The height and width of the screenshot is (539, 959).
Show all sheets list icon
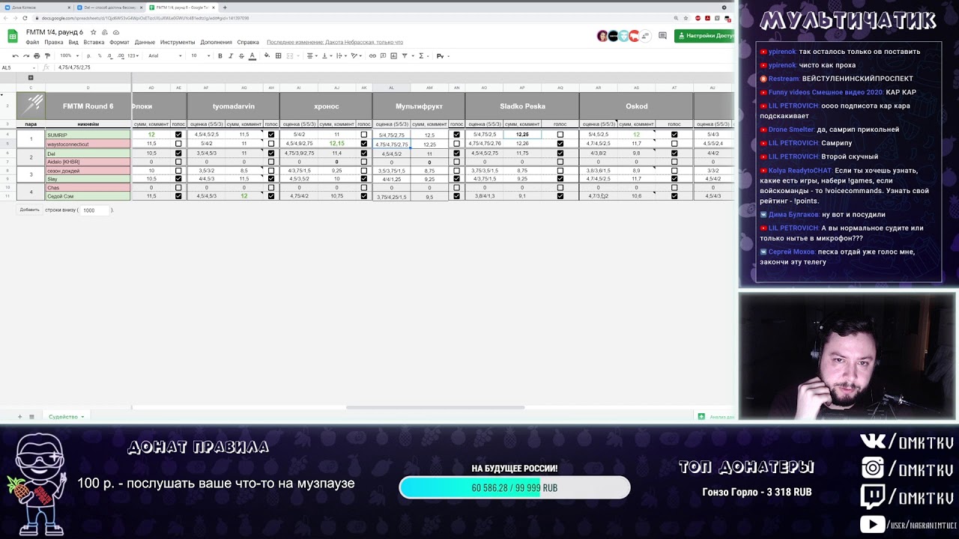click(31, 416)
